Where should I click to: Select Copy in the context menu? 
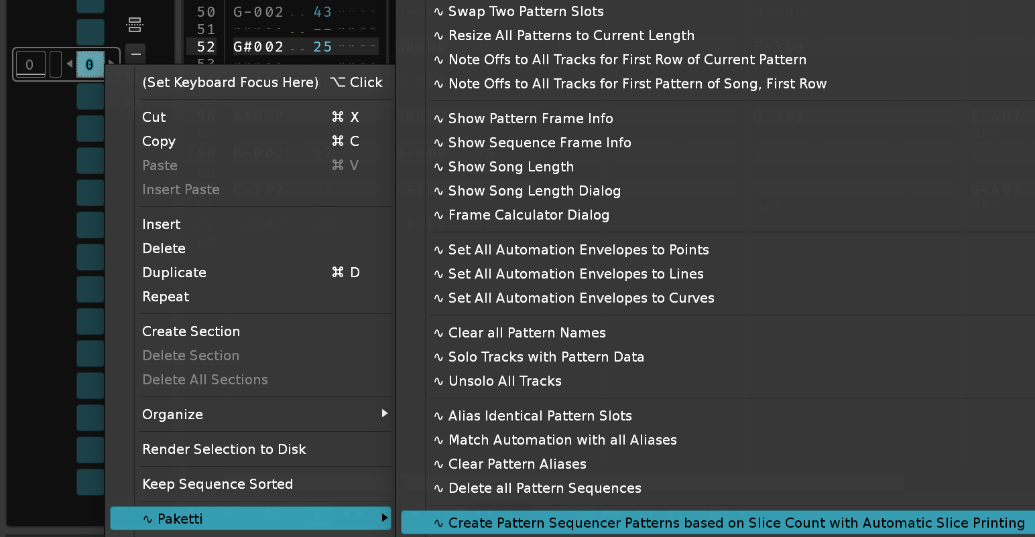pos(159,141)
